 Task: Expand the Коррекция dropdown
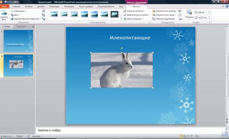19,11
